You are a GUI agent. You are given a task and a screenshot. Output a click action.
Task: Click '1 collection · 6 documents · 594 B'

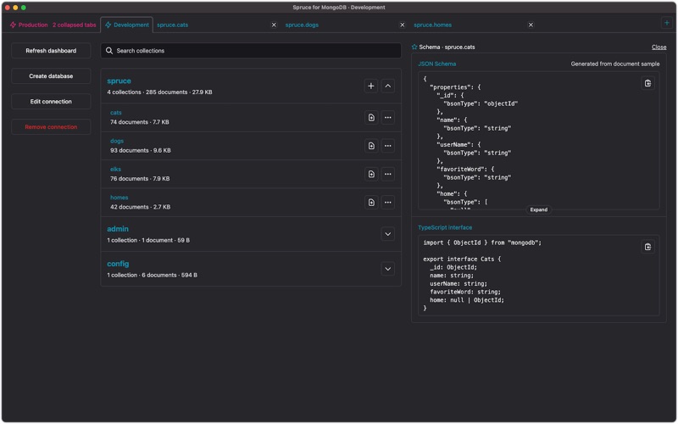pyautogui.click(x=153, y=275)
